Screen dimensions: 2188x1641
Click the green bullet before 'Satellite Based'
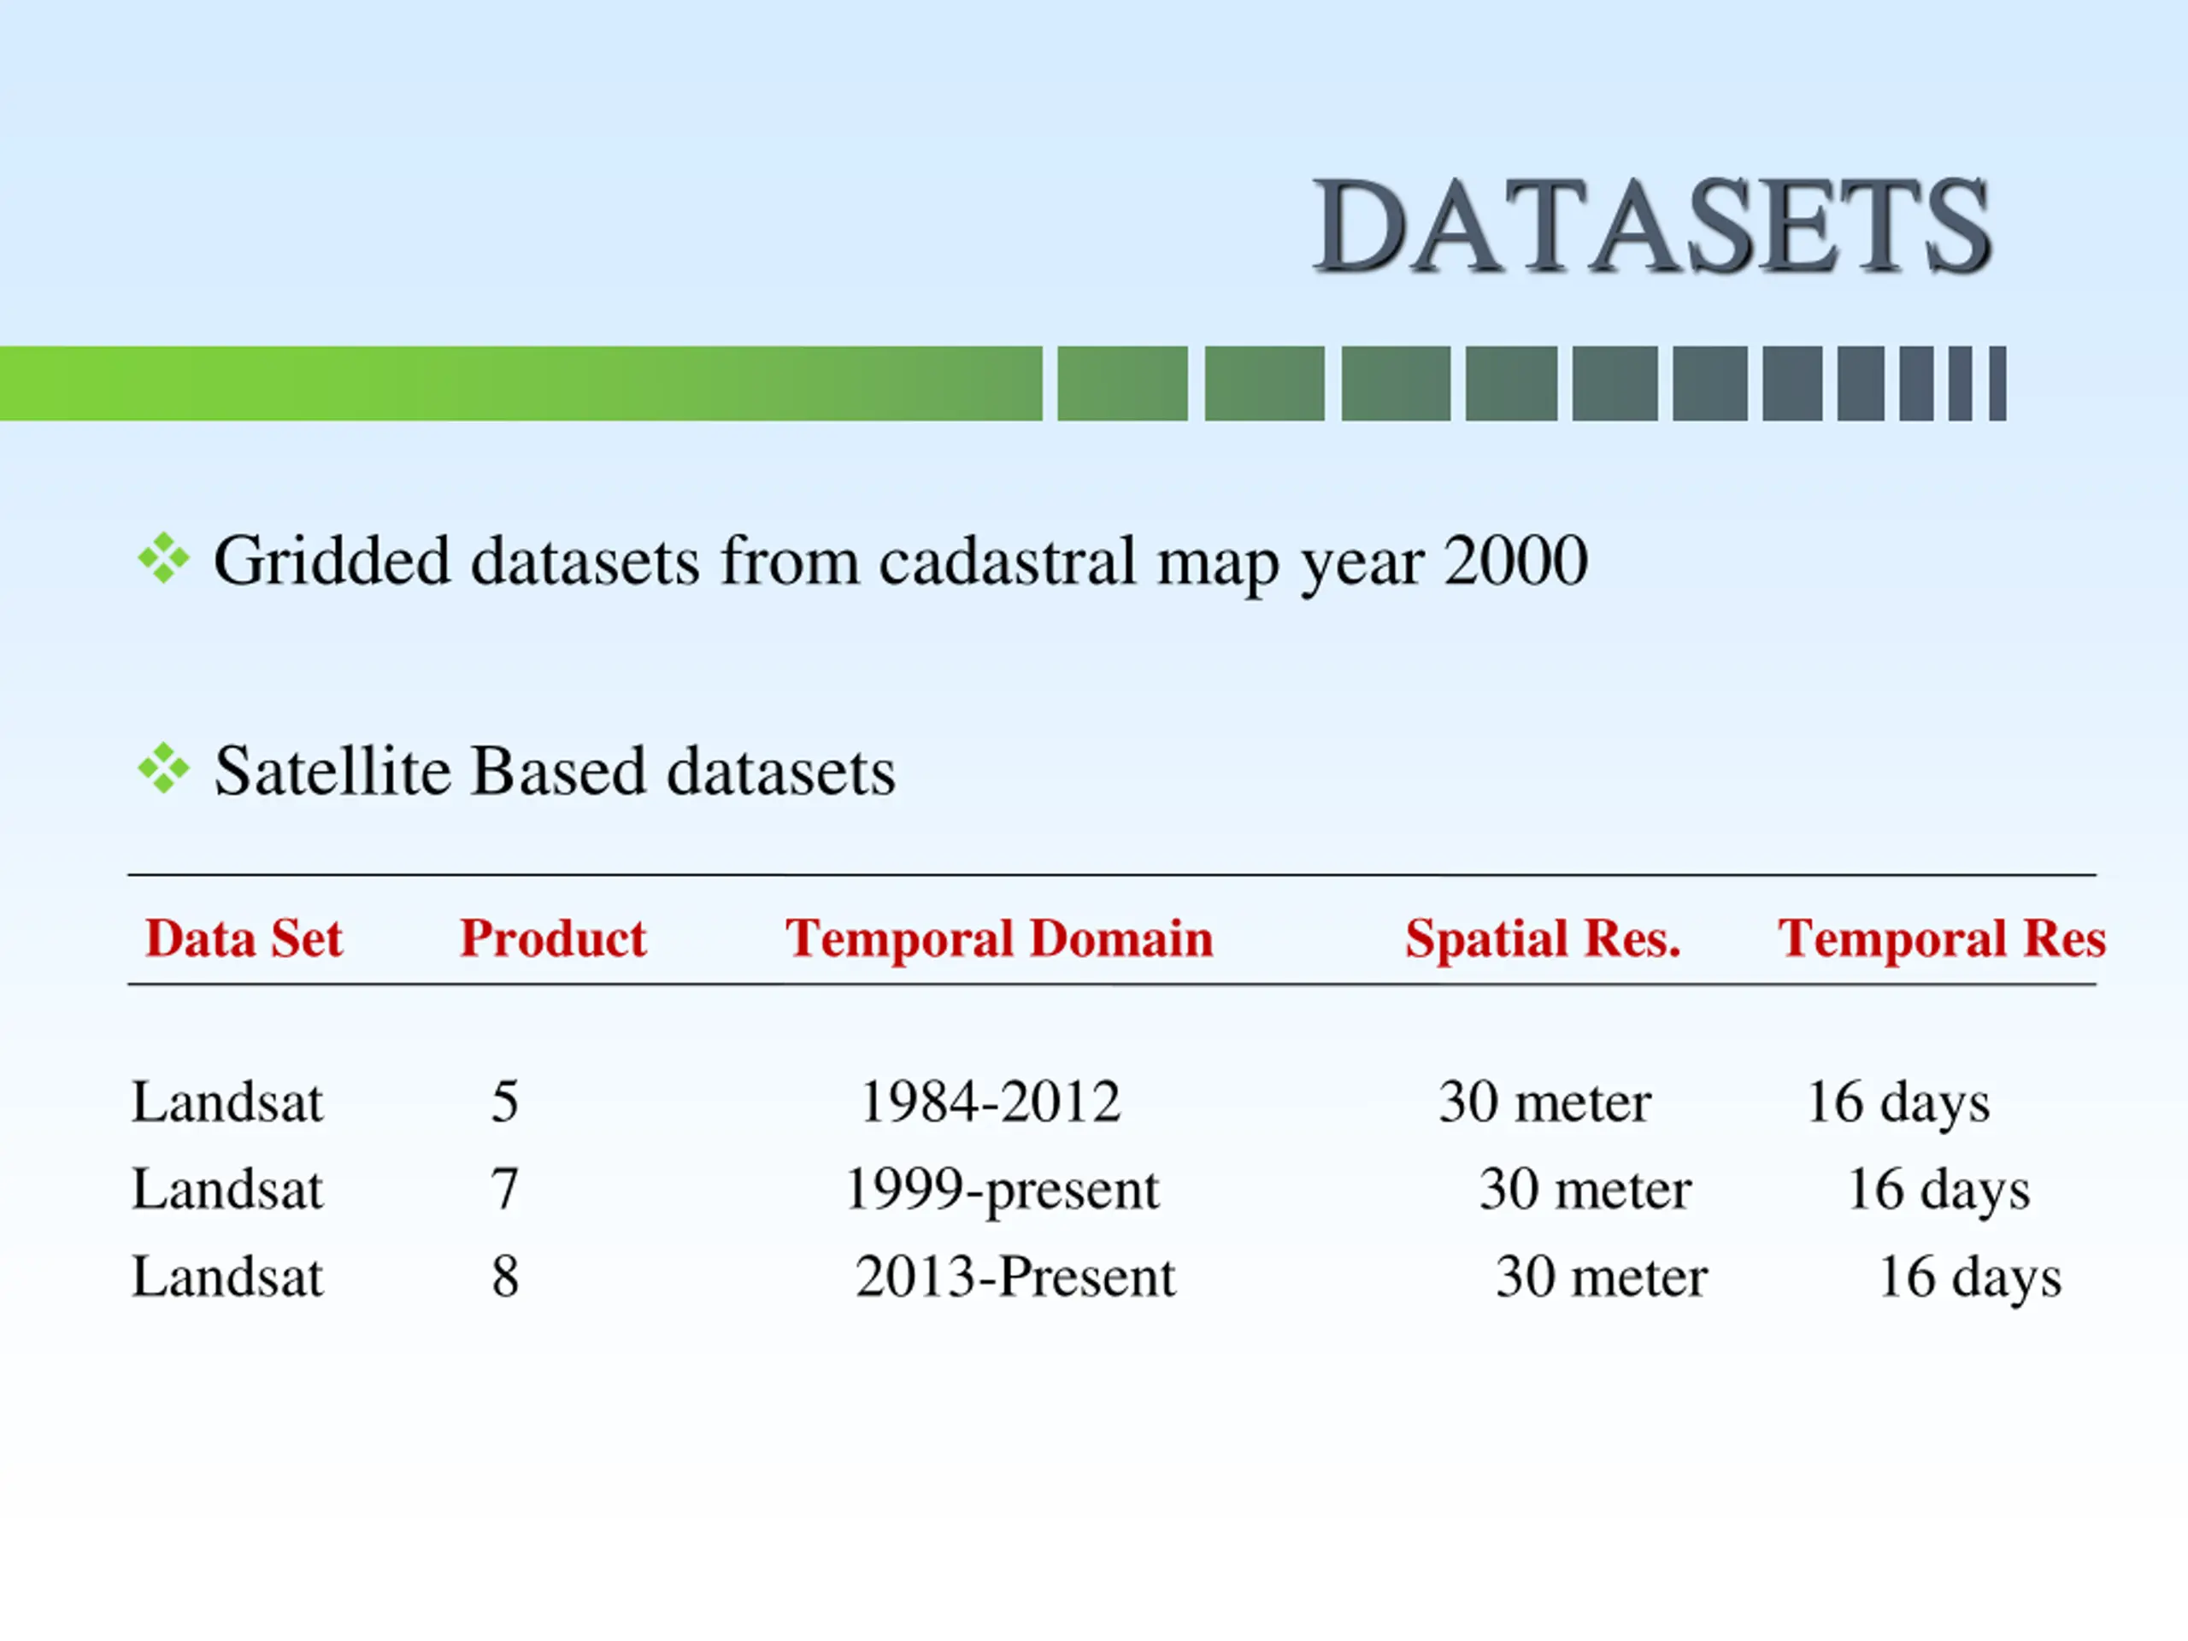tap(163, 768)
